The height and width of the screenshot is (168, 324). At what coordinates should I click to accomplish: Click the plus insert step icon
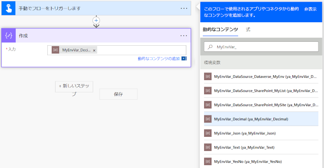(96, 20)
